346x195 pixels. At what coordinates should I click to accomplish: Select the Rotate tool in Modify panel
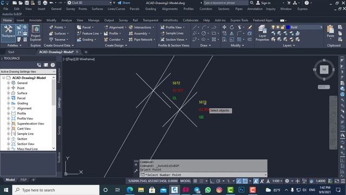(232, 27)
